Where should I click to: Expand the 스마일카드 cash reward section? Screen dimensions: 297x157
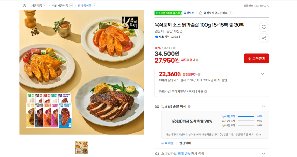point(263,153)
